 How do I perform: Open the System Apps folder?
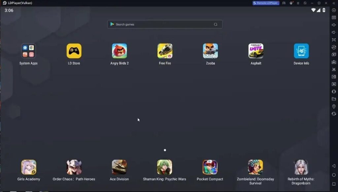click(x=28, y=51)
